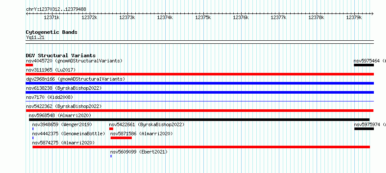
Task: Click the tiny blue nsv3948659 marker
Action: pyautogui.click(x=33, y=129)
